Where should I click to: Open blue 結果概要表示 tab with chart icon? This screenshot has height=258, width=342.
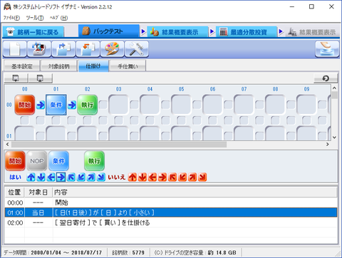click(177, 32)
